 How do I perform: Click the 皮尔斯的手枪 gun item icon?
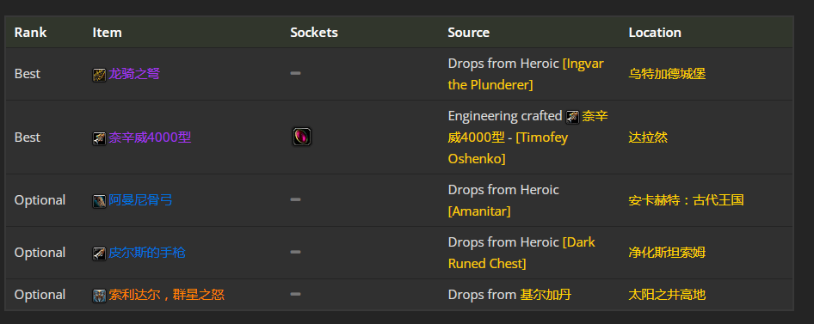(99, 254)
